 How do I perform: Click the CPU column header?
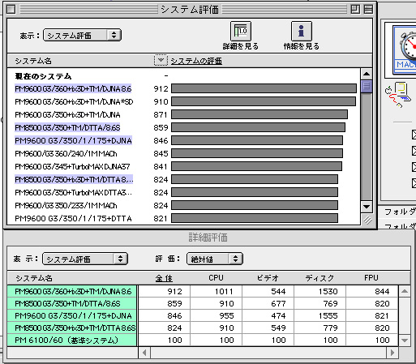coord(216,278)
